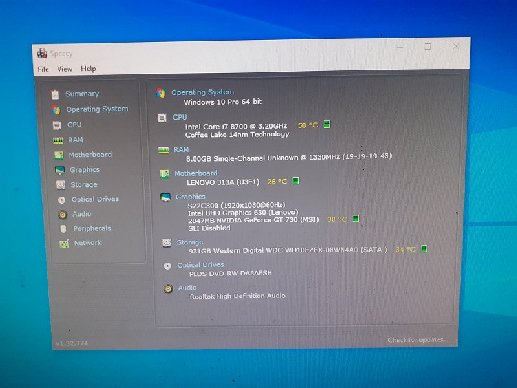Click the Motherboard sidebar icon

[x=59, y=155]
